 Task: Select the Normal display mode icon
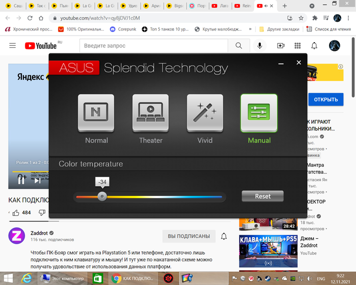(96, 112)
